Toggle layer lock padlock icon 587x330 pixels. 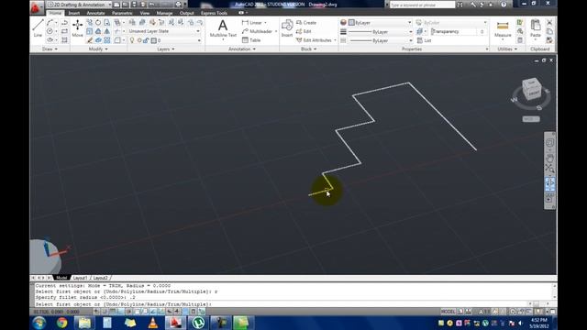click(146, 40)
